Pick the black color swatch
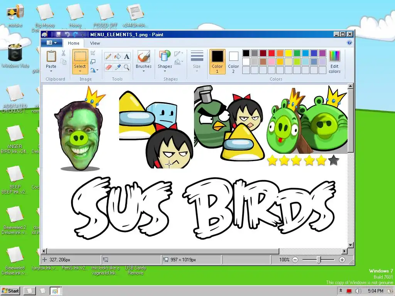 coord(246,53)
